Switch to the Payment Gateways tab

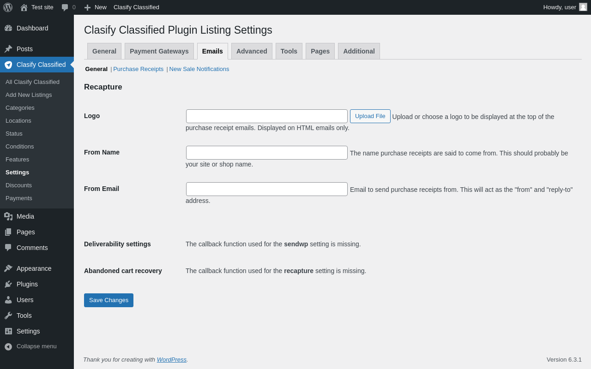[159, 51]
